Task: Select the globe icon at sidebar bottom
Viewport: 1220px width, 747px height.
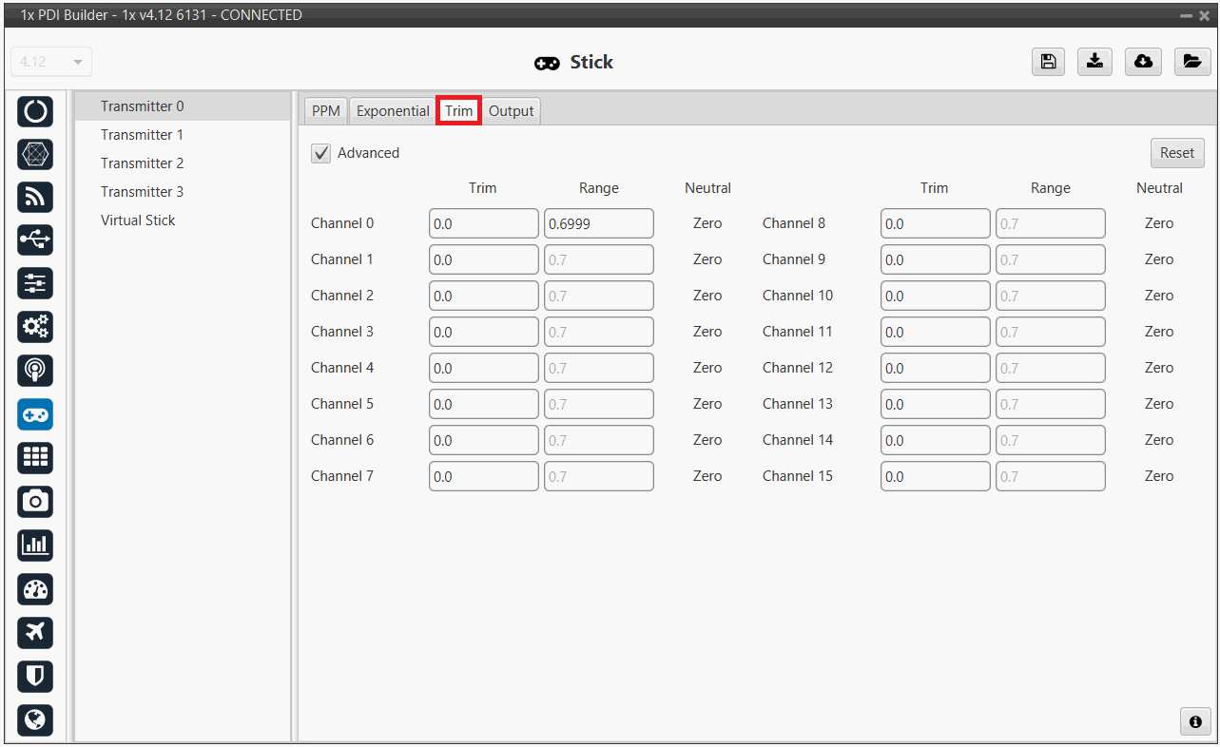Action: click(35, 719)
